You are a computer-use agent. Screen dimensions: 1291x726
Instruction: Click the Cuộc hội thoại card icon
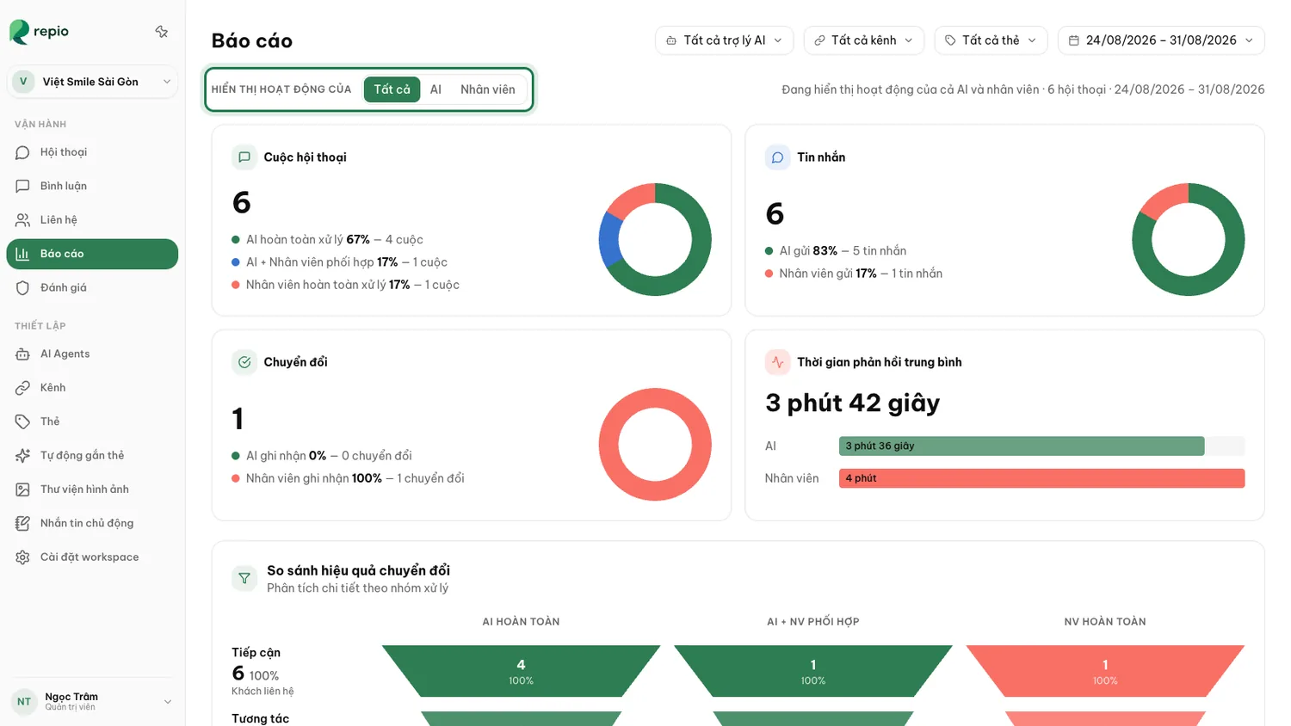244,157
